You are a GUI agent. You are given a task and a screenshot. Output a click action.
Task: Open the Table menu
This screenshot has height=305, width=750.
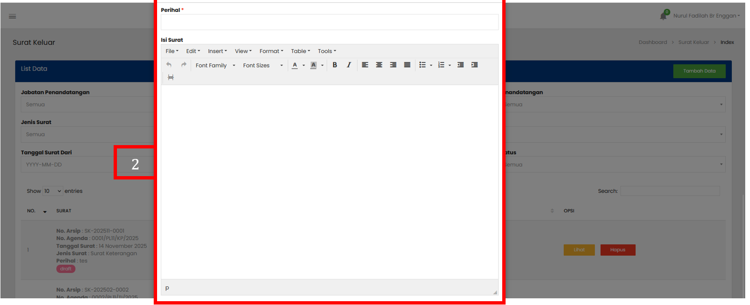point(300,51)
